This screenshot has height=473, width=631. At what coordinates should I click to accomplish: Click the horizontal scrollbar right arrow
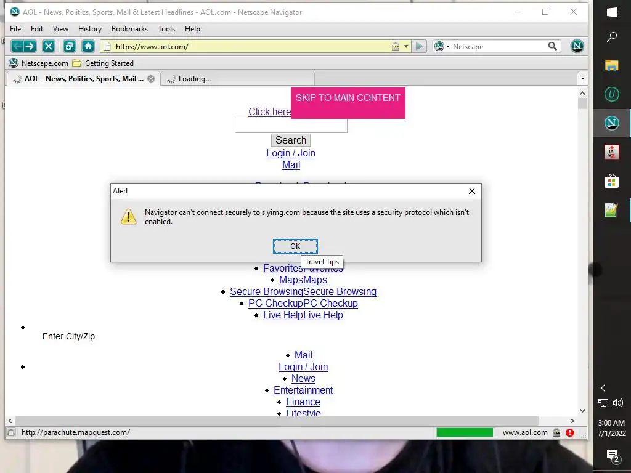572,421
